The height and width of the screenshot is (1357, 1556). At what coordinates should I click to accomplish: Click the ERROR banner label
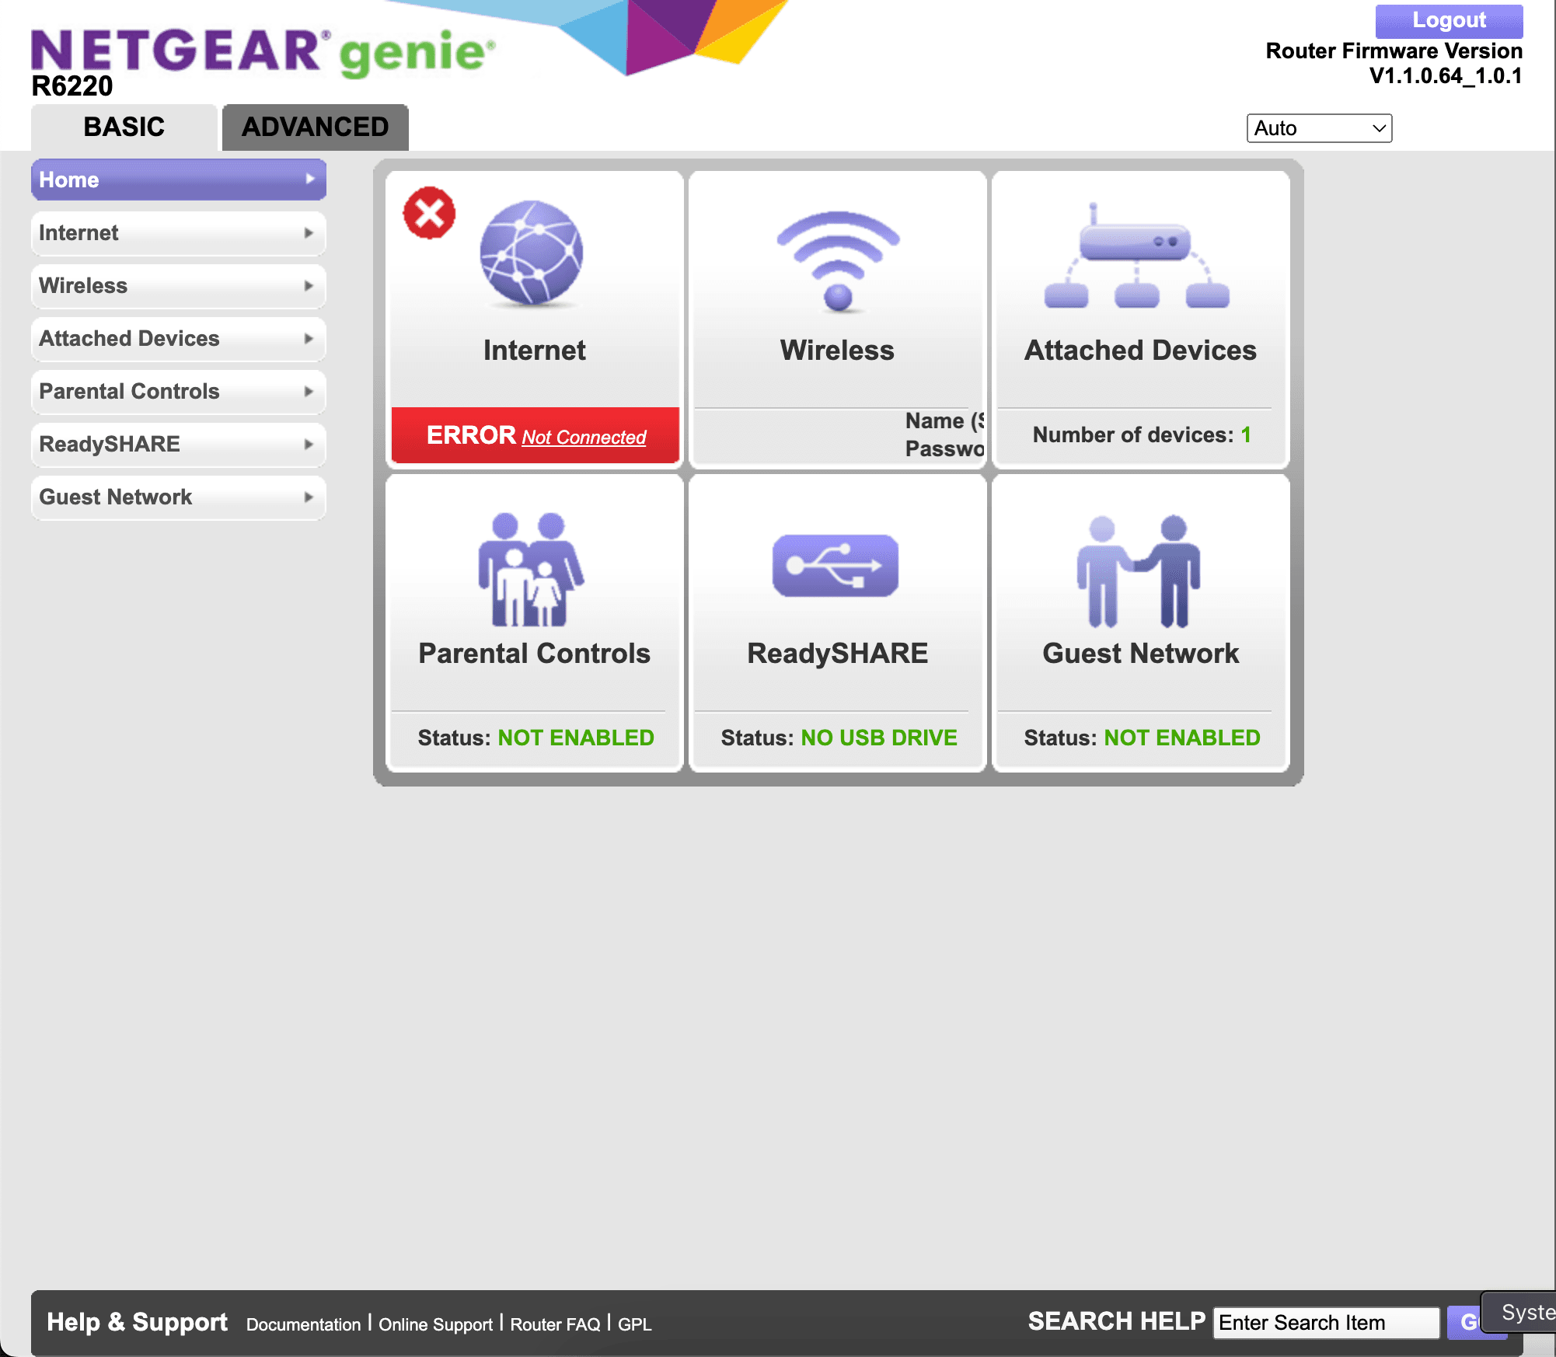(x=471, y=435)
